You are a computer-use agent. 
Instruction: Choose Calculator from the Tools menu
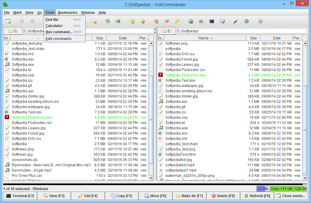65,26
